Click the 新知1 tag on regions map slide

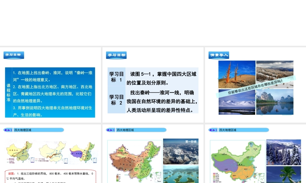(x=213, y=130)
